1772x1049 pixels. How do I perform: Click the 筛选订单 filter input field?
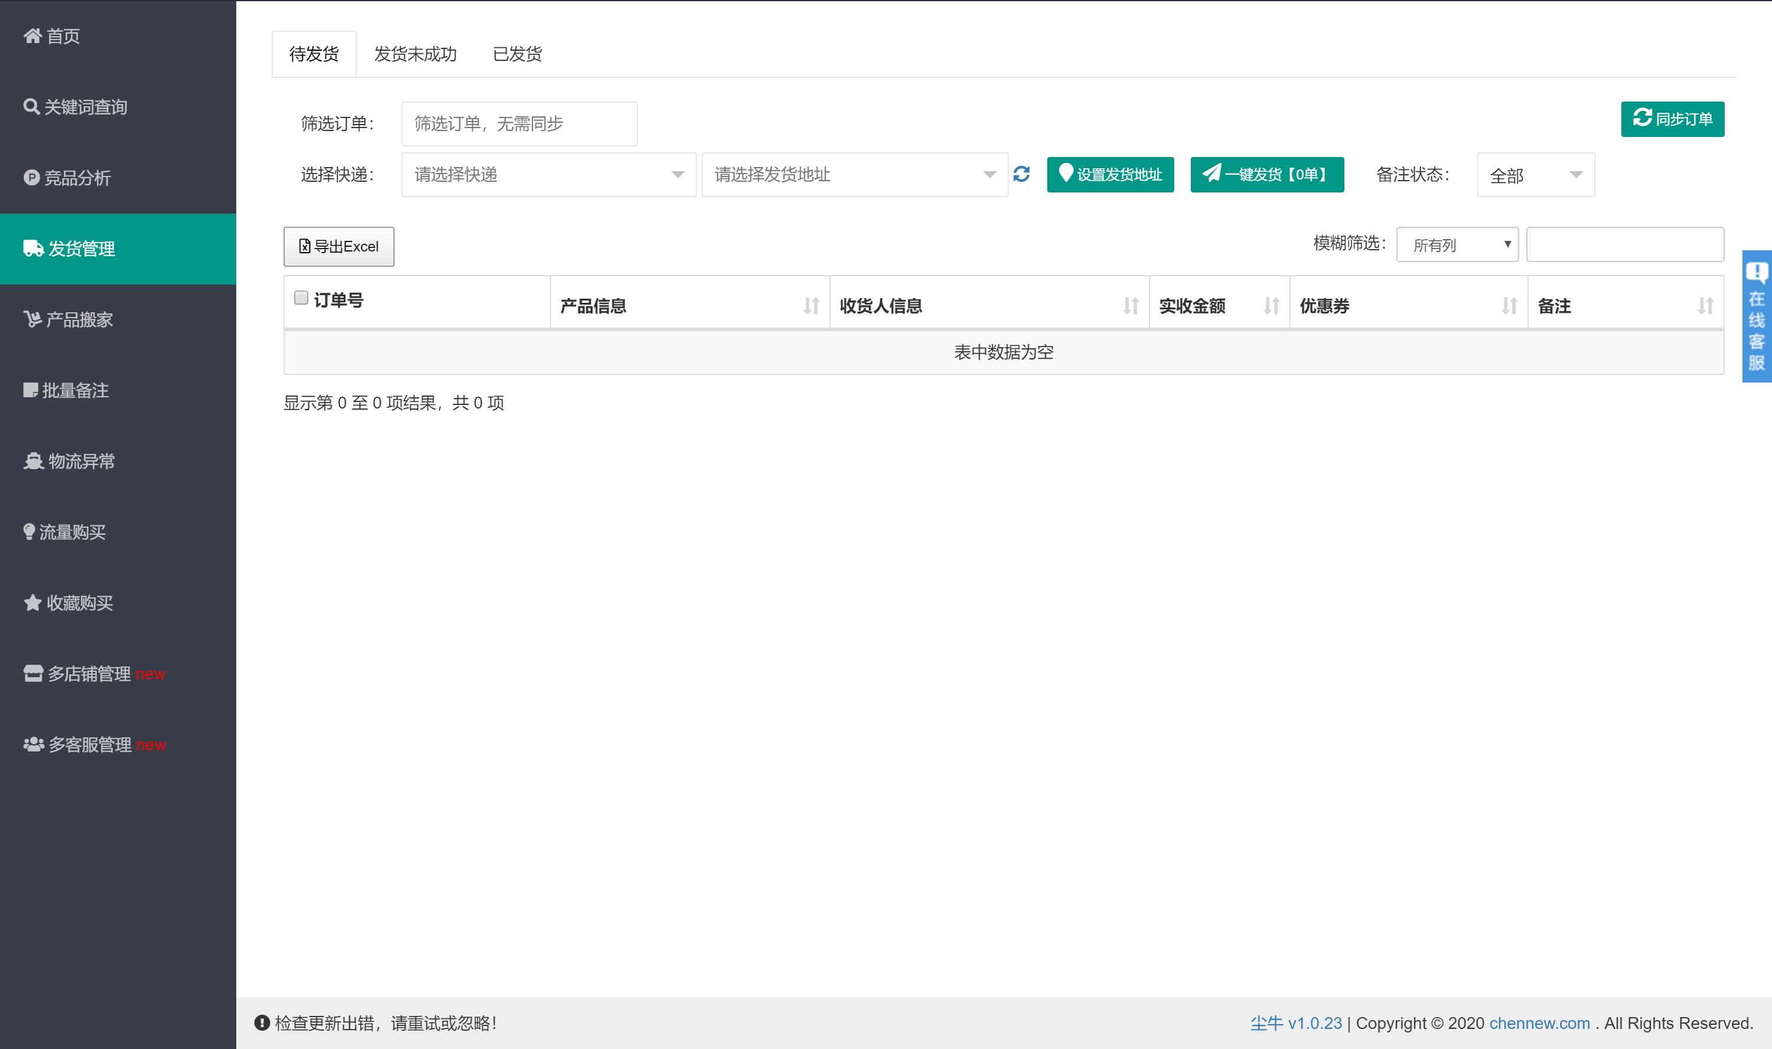pos(519,124)
